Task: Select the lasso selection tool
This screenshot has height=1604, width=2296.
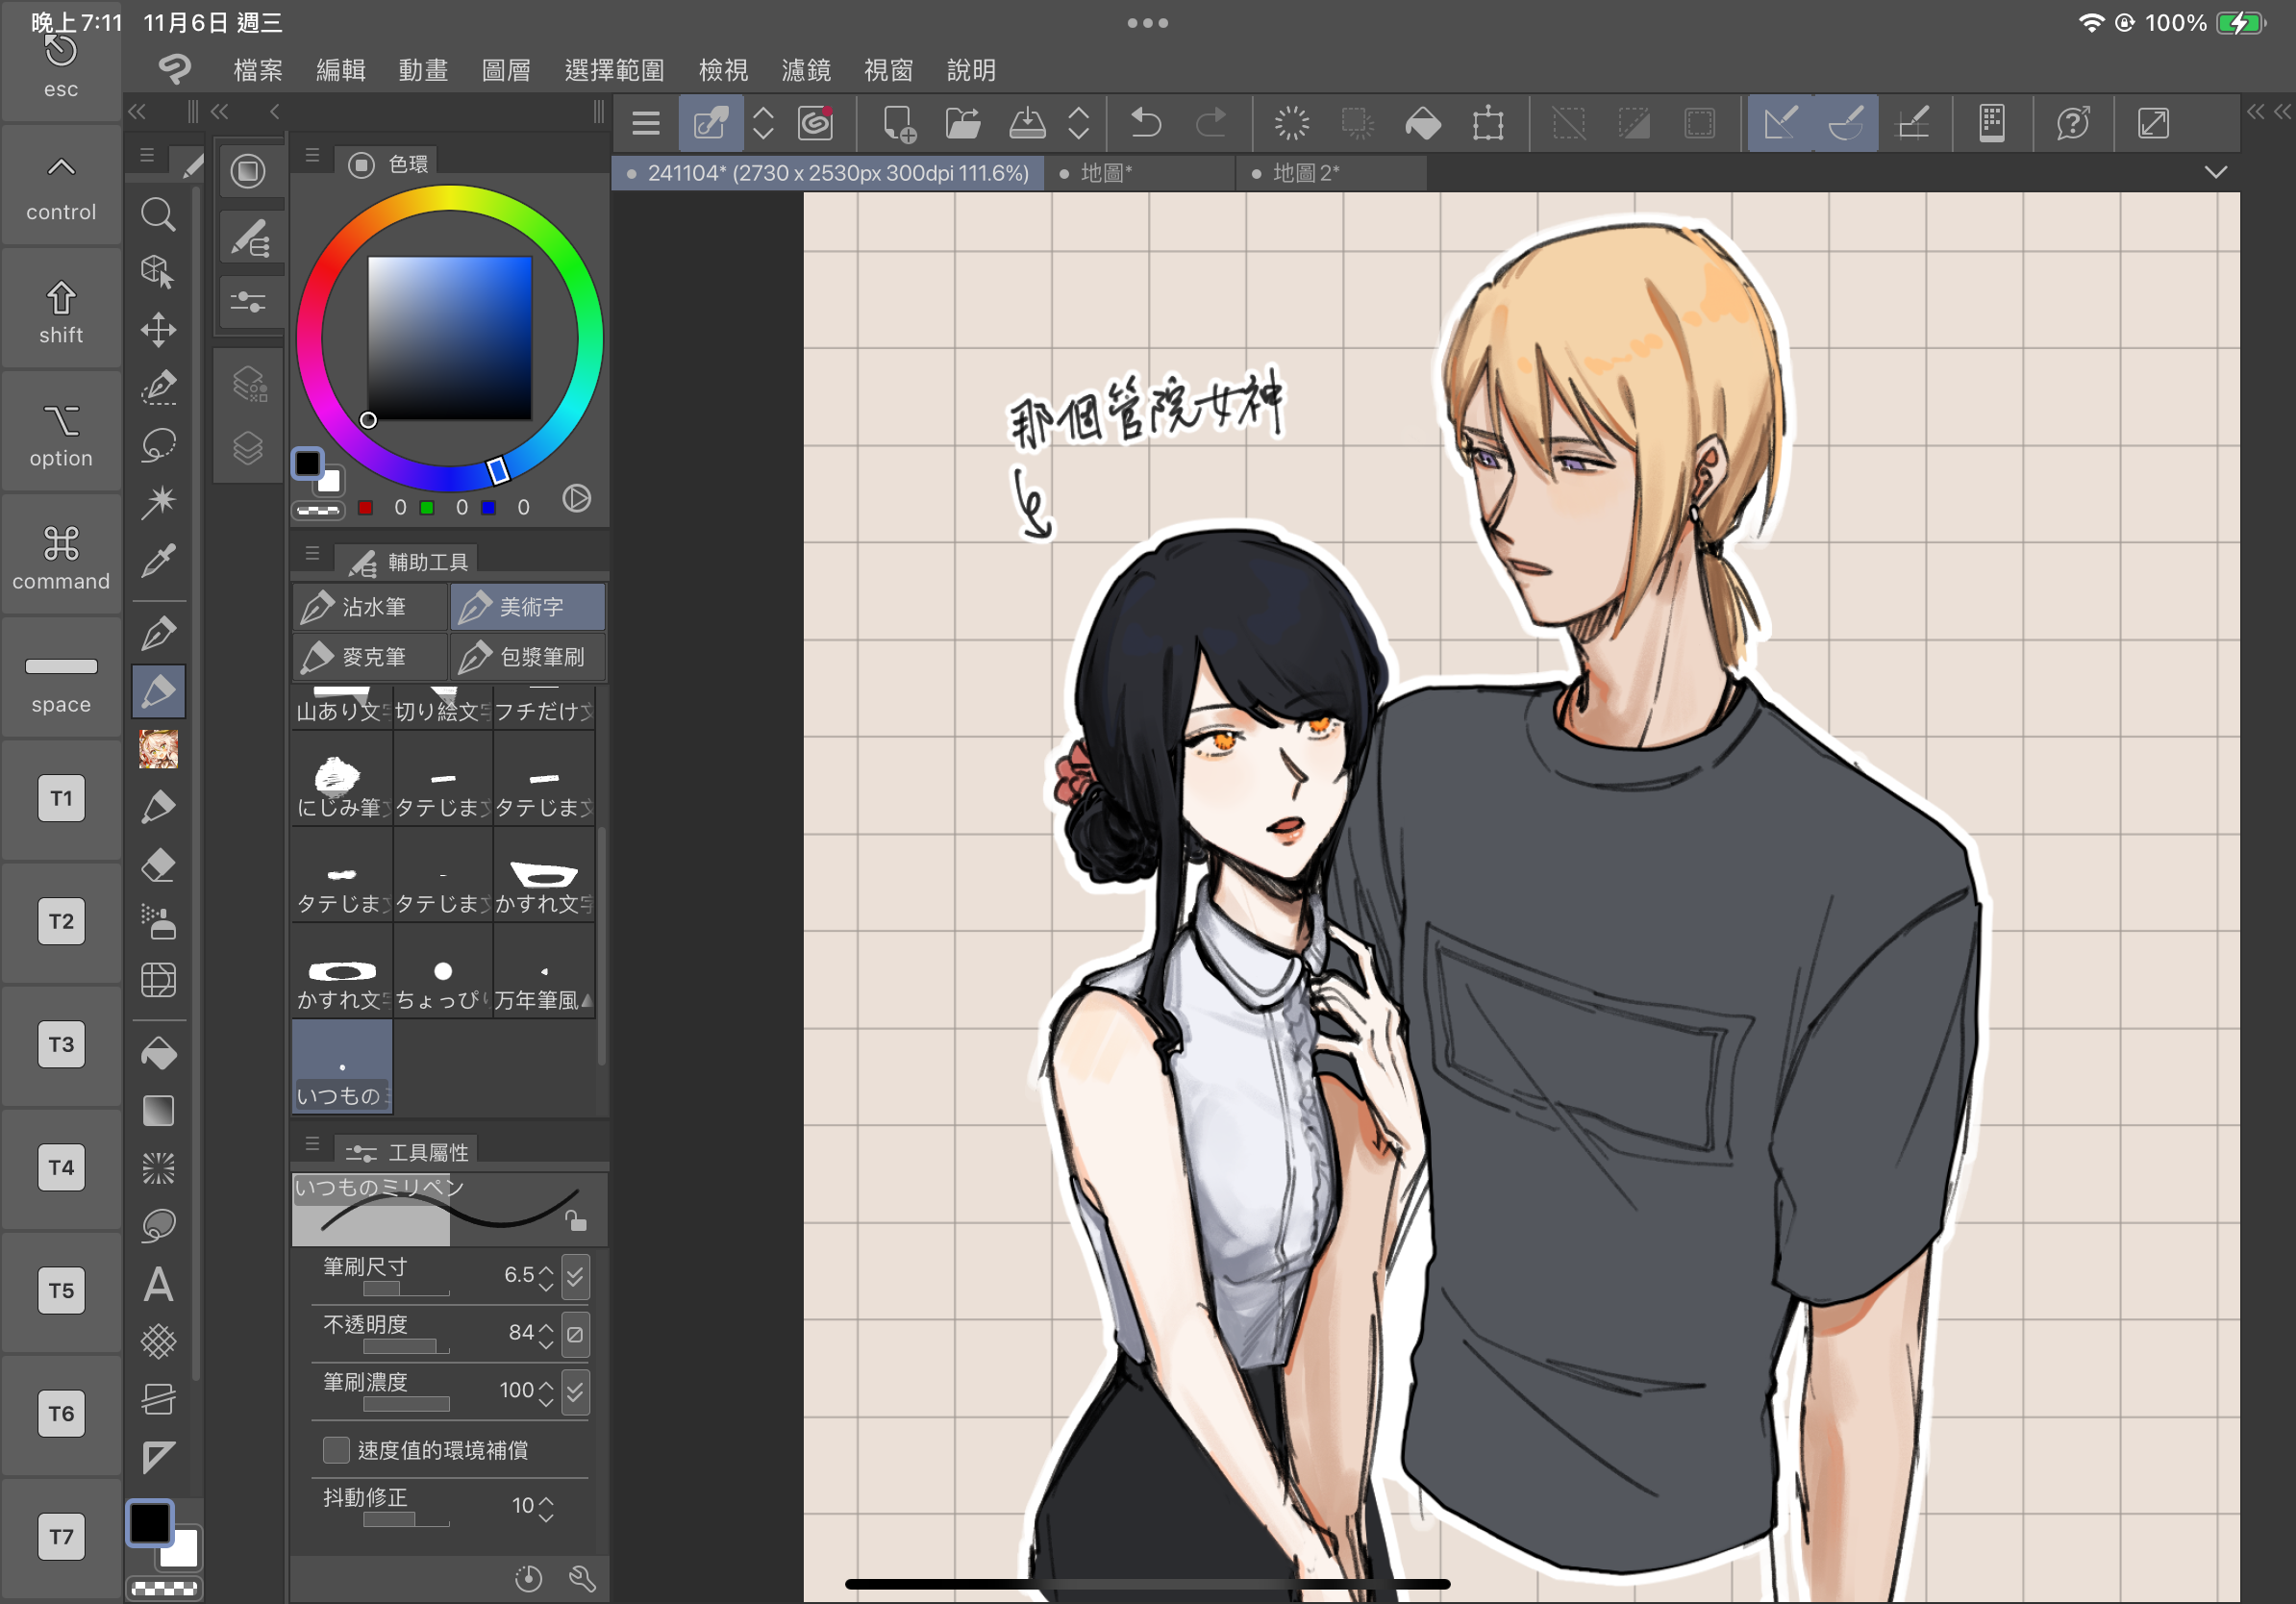Action: pos(158,445)
